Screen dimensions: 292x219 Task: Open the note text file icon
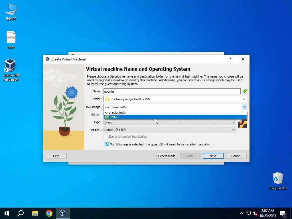click(11, 40)
